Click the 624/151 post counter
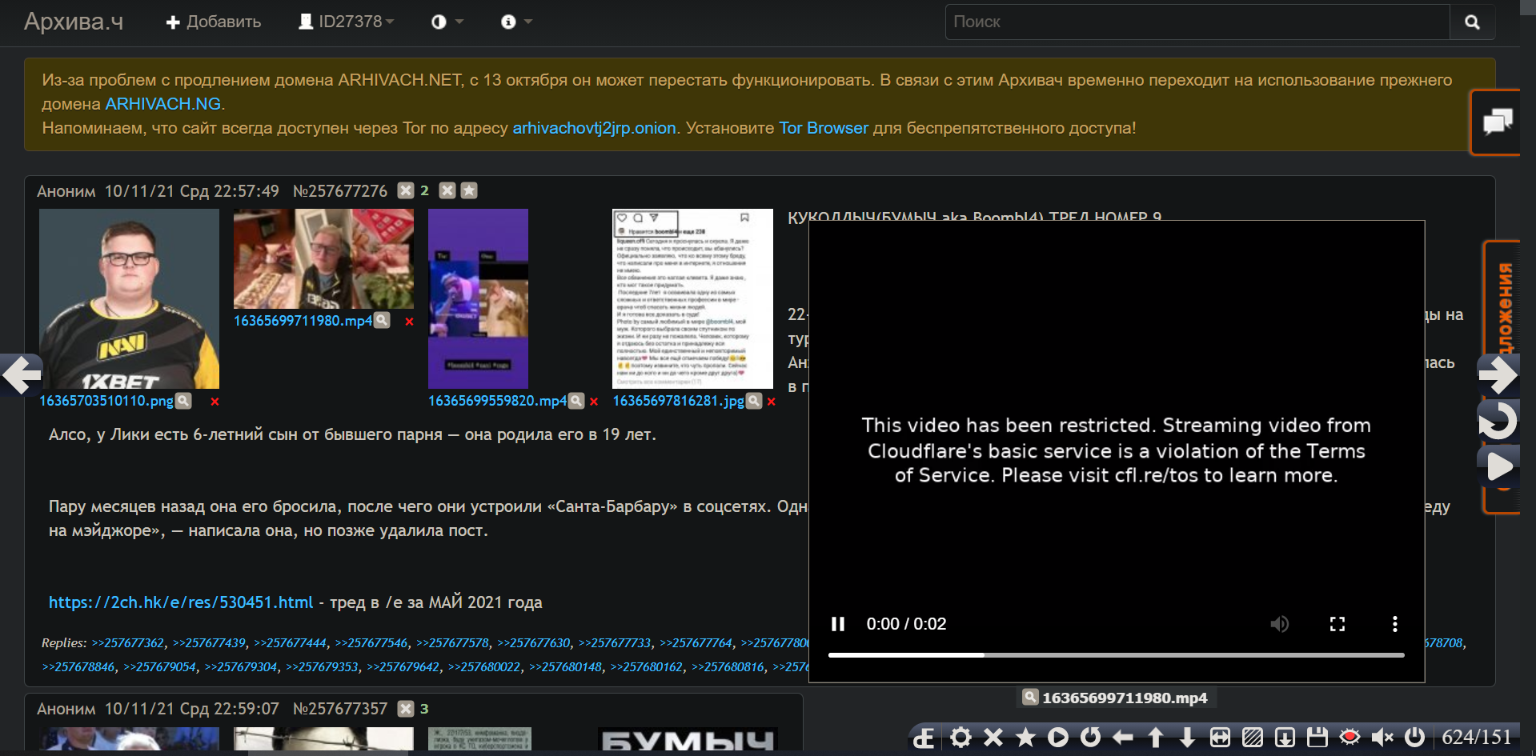The image size is (1536, 756). (1476, 737)
